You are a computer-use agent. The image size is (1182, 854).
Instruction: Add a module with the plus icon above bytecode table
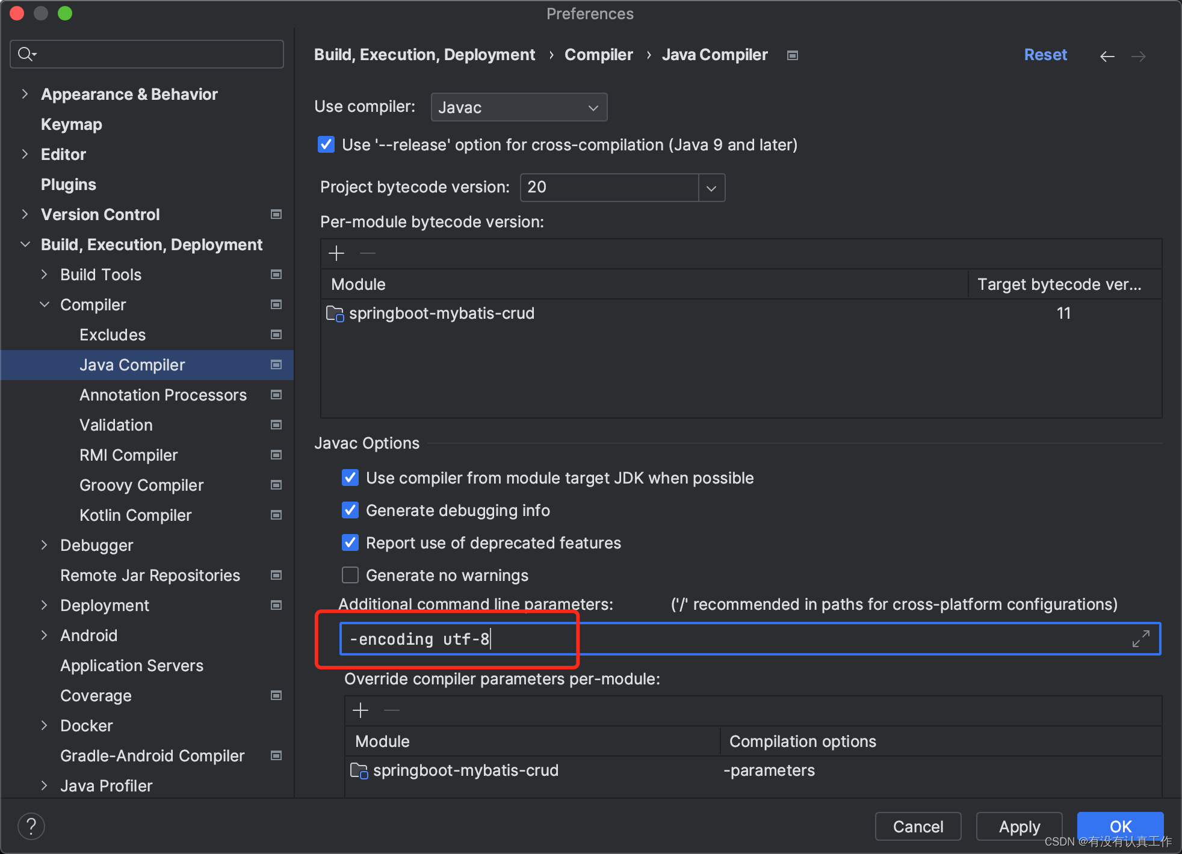coord(336,253)
